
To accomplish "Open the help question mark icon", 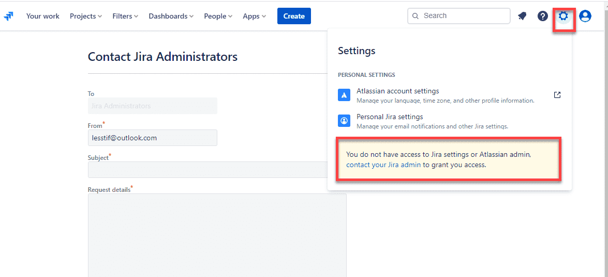I will click(x=542, y=16).
